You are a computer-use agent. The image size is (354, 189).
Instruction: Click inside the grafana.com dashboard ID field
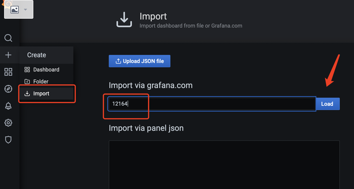(205, 104)
